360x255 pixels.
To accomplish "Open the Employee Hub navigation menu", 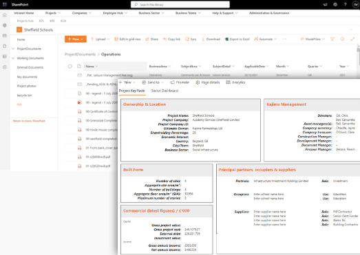I will pyautogui.click(x=115, y=13).
